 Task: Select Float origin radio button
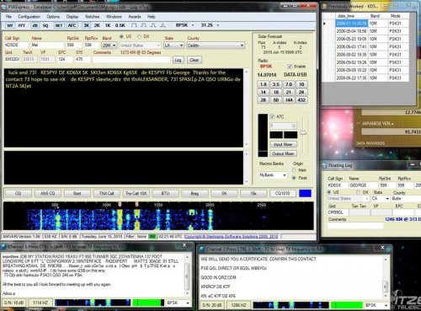tap(294, 178)
